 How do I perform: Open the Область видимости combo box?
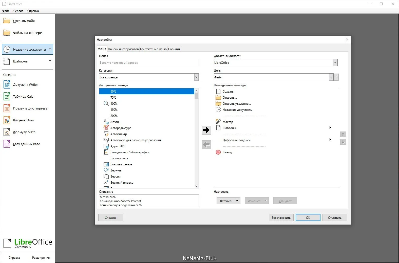tap(276, 62)
